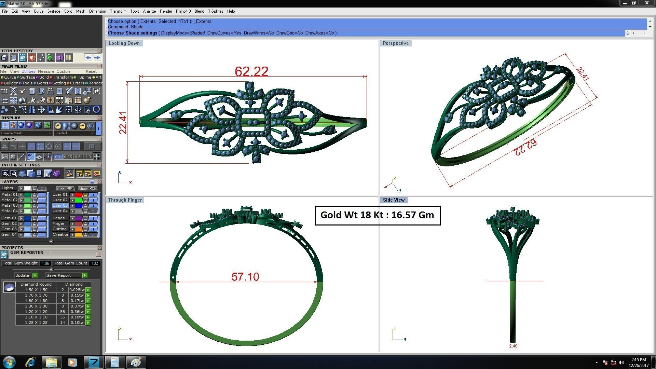This screenshot has width=656, height=369.
Task: Click the notepad with pencil icon
Action: click(47, 173)
